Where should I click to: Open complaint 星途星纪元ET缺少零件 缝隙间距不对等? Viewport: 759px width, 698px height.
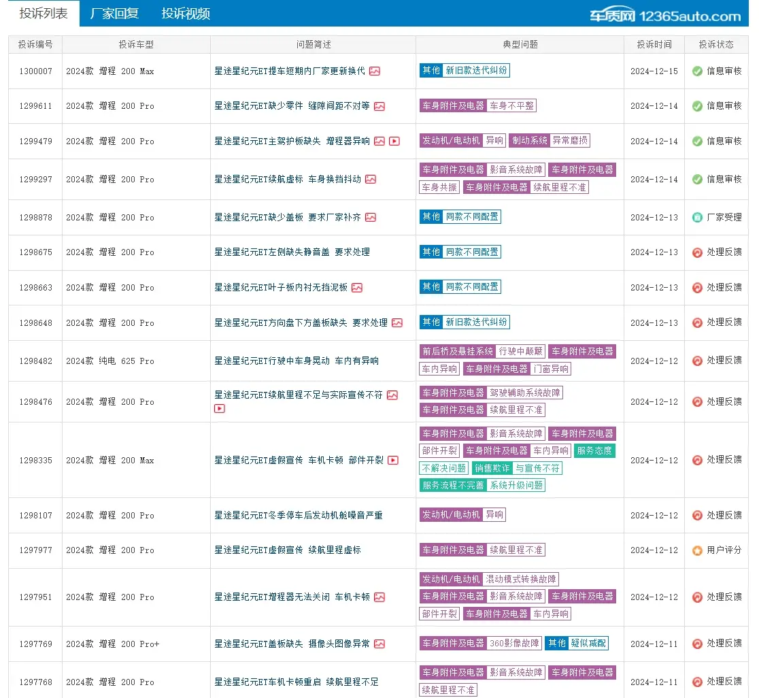click(292, 106)
